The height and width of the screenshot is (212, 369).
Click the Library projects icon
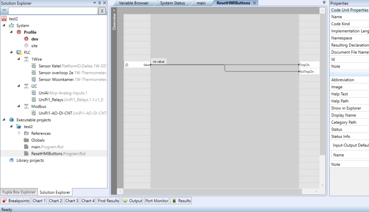click(x=11, y=160)
